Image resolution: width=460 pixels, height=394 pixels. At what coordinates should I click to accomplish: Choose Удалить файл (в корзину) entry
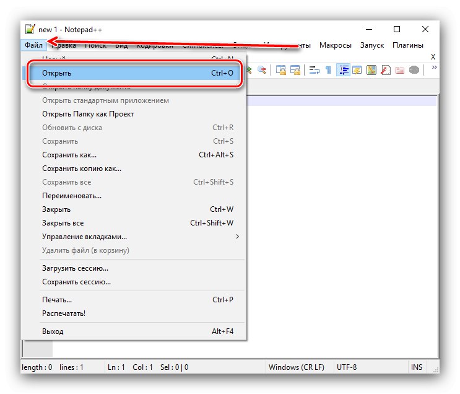[134, 250]
